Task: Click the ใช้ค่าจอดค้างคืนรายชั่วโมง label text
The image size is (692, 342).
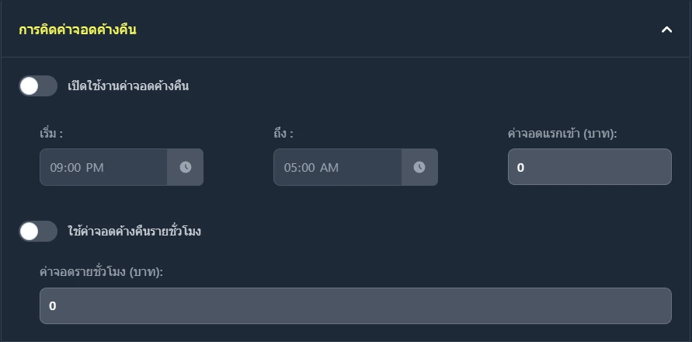Action: (x=134, y=231)
